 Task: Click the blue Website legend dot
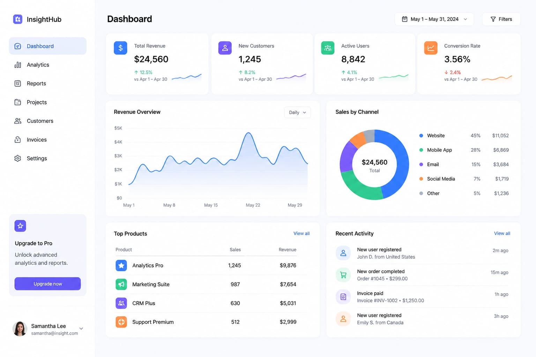(x=421, y=136)
